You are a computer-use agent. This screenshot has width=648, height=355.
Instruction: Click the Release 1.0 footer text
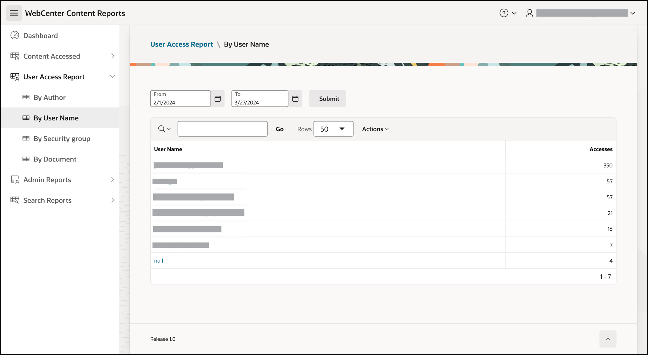point(163,339)
